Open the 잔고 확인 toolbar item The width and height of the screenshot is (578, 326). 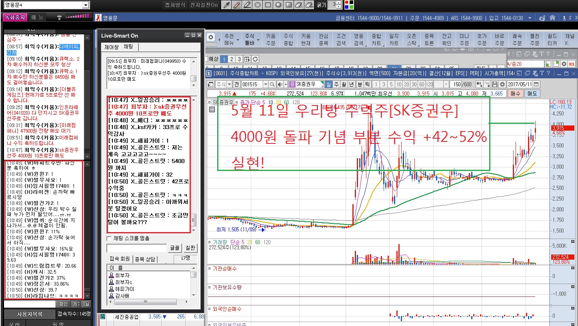pyautogui.click(x=446, y=39)
